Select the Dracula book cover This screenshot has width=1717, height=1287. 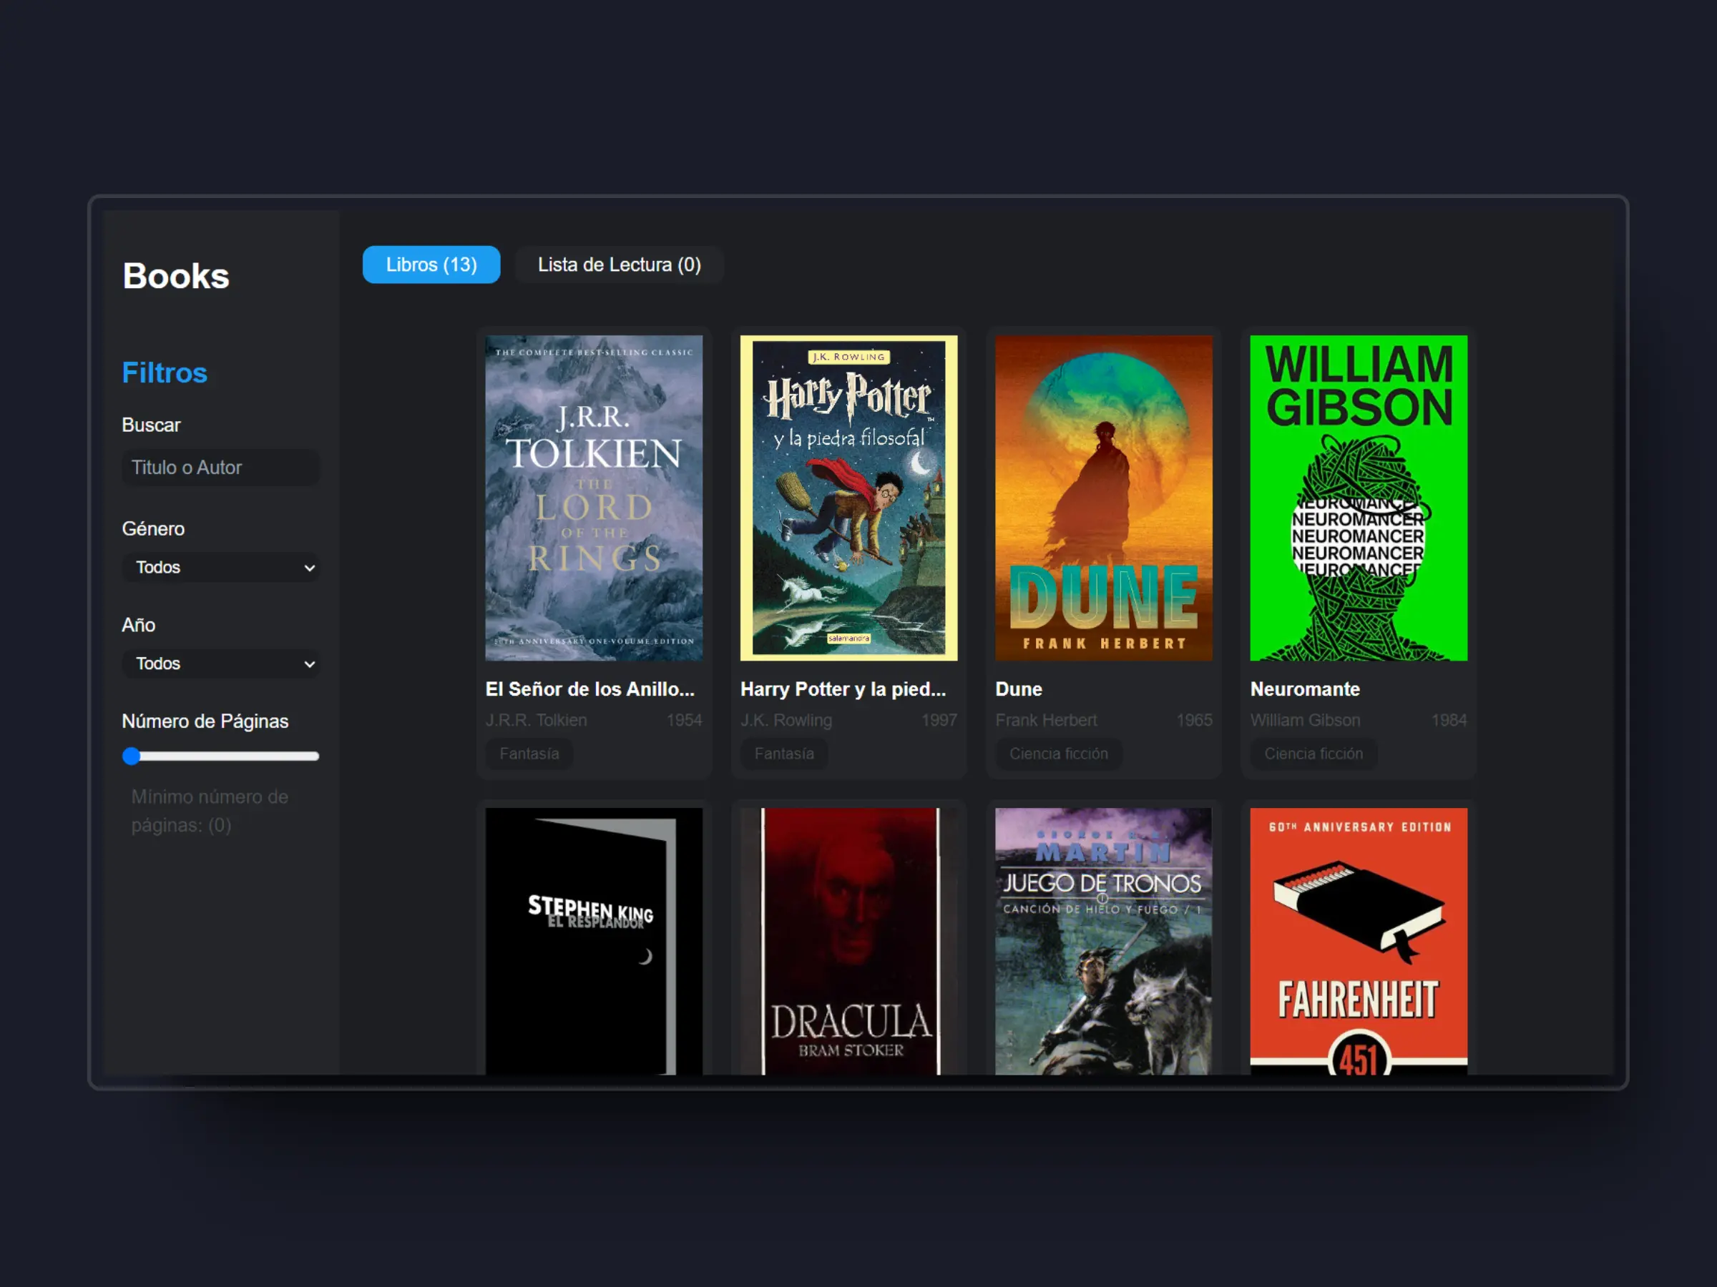[x=848, y=941]
